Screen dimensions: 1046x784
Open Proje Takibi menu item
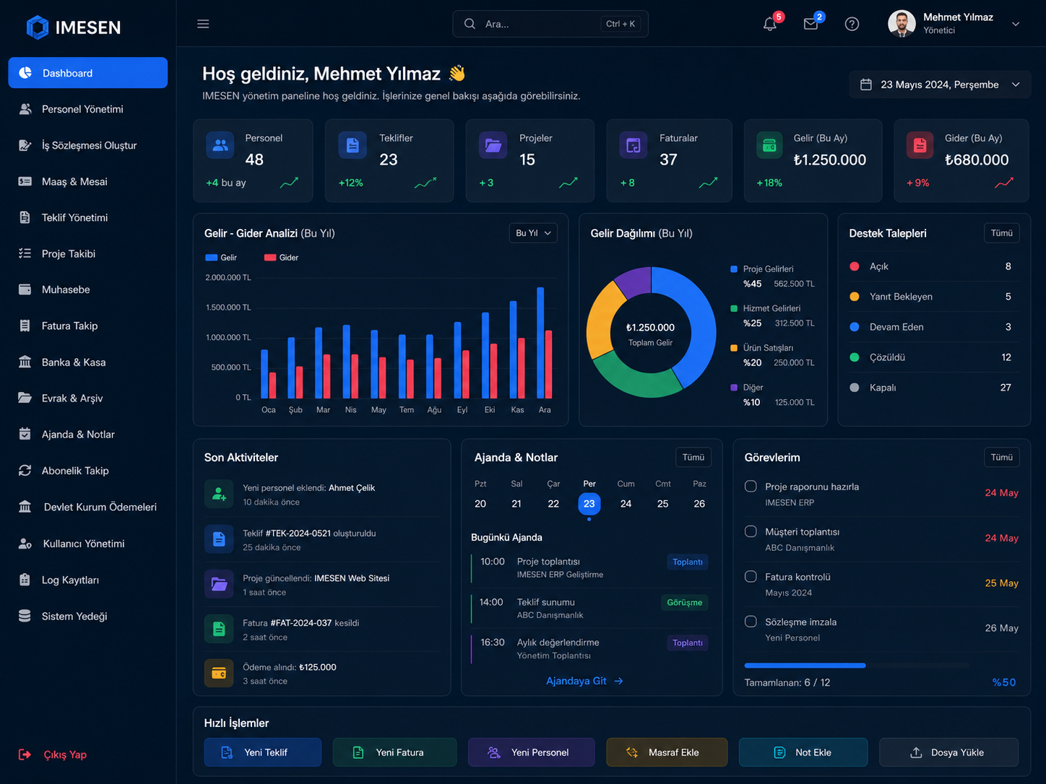88,253
